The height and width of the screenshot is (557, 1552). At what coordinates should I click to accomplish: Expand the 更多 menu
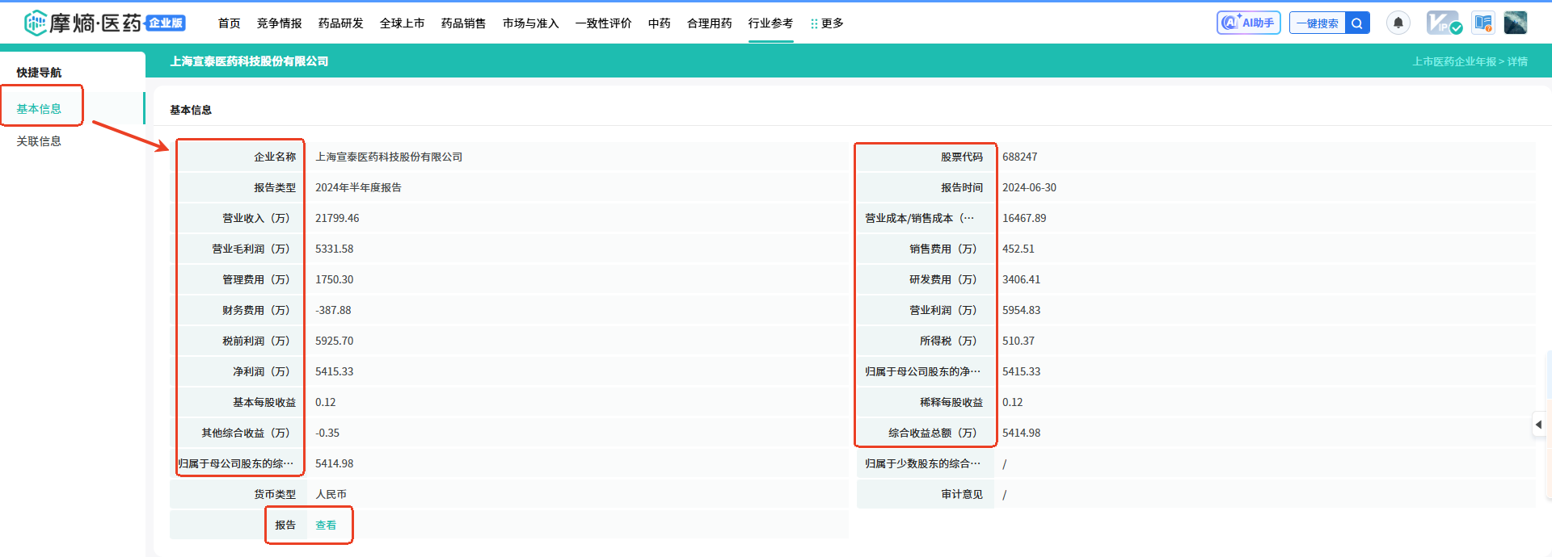click(x=827, y=23)
